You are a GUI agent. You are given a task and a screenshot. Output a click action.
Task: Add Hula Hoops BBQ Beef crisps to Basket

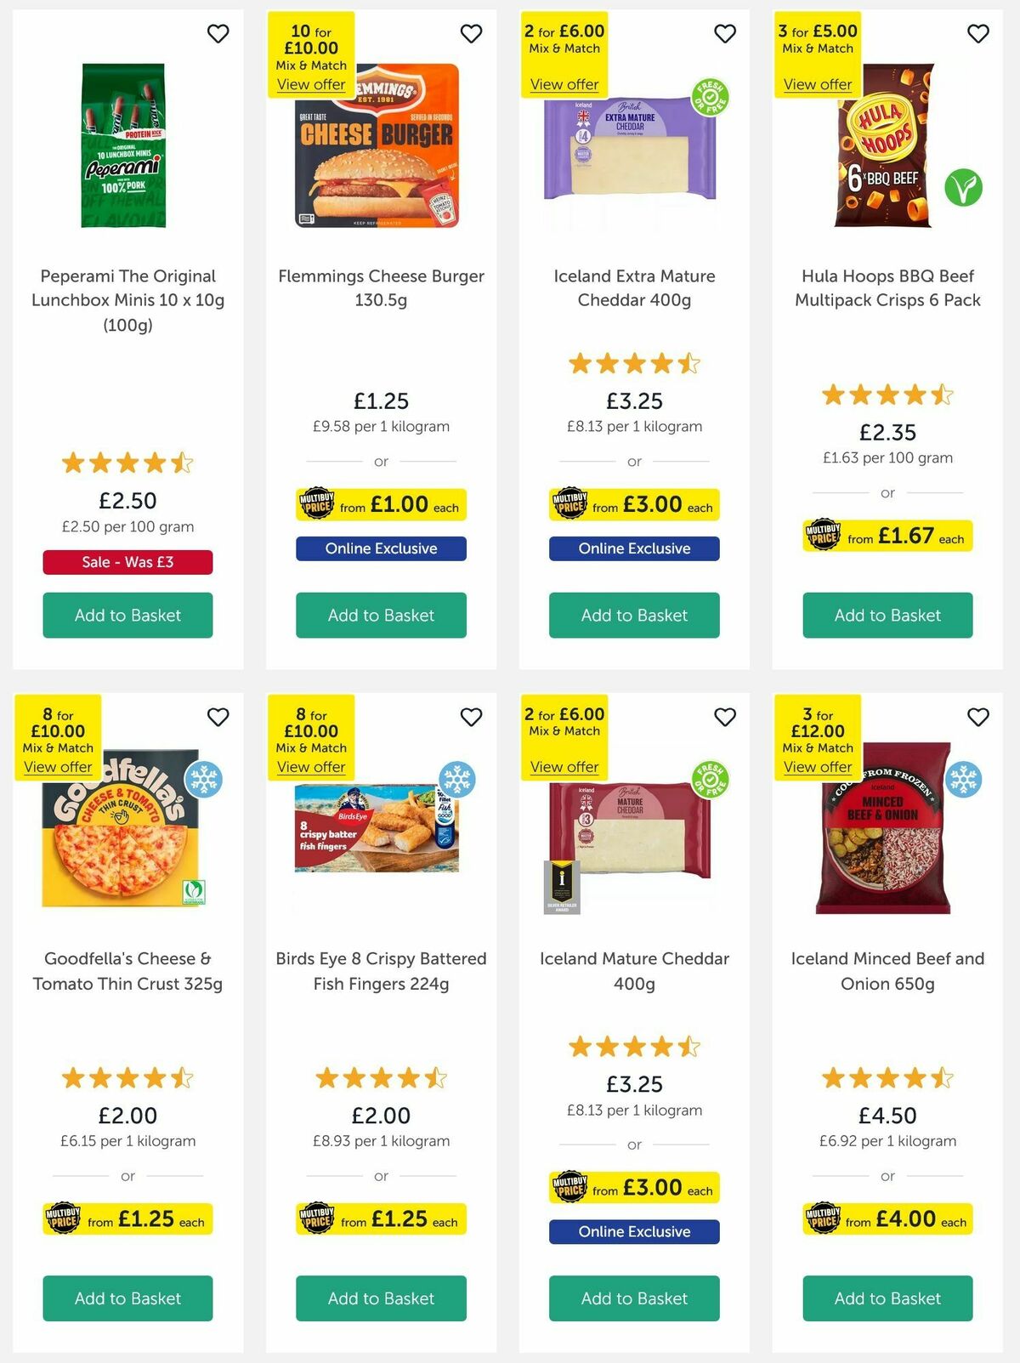click(x=887, y=615)
